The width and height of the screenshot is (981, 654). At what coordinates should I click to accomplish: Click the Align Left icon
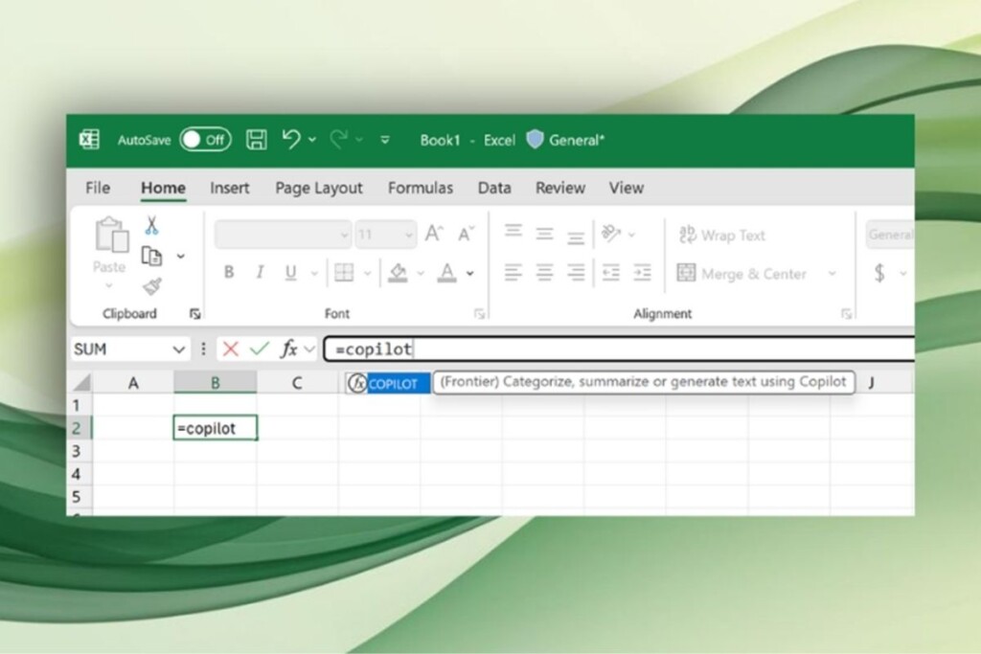[513, 273]
